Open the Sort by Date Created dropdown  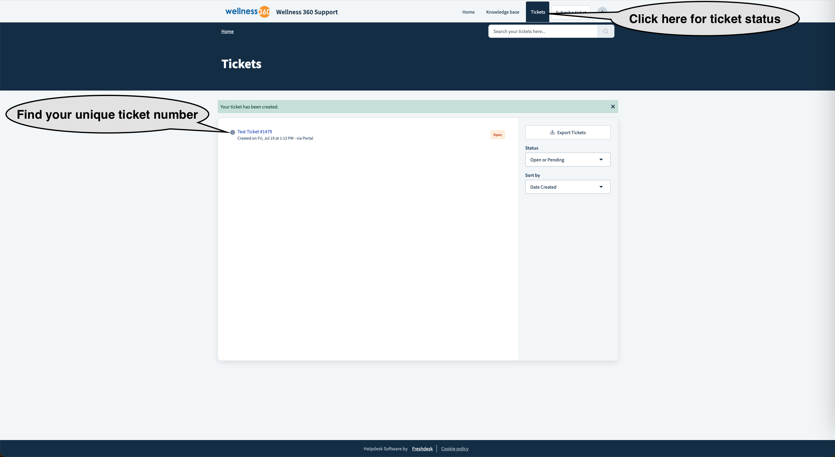pos(567,187)
